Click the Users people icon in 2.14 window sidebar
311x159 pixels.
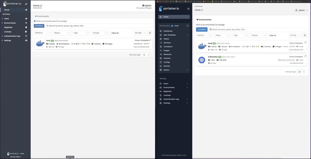tap(26, 19)
